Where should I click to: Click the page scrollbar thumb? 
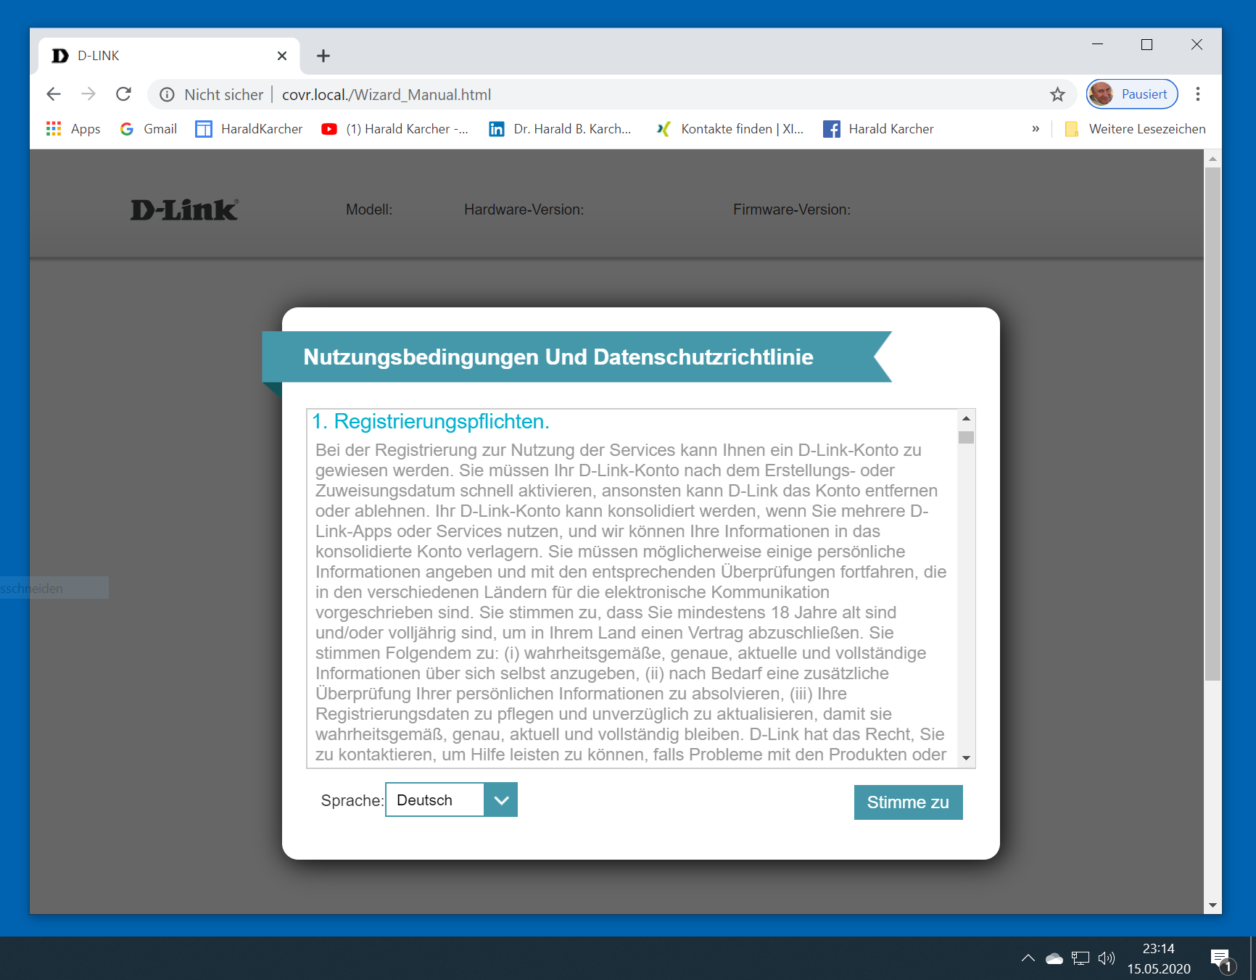pos(1212,424)
